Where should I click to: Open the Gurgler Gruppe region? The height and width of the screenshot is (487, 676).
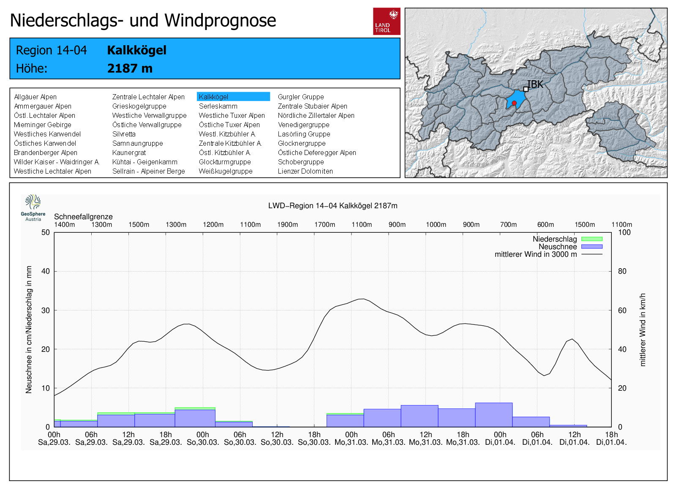tap(301, 97)
